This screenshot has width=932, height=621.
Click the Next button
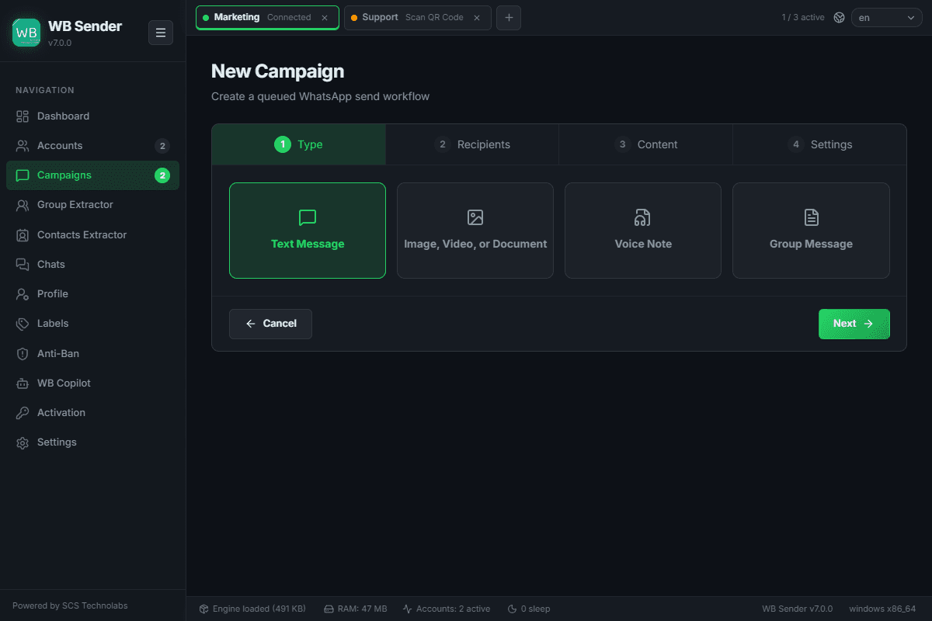(854, 324)
